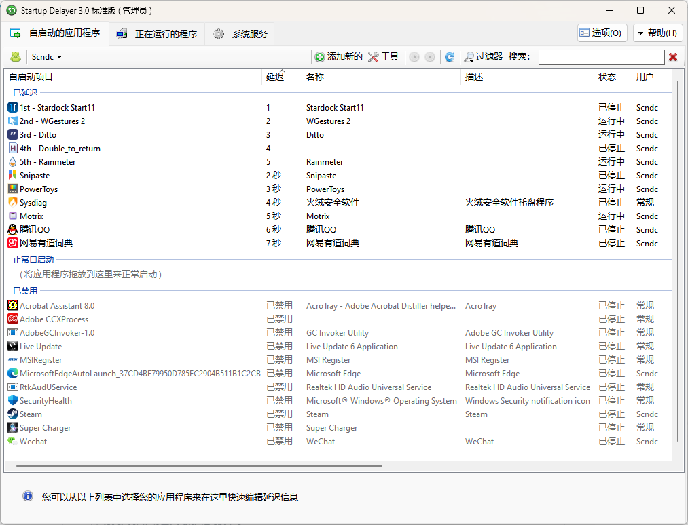This screenshot has width=688, height=525.
Task: Click the blue info icon at bottom
Action: [28, 496]
